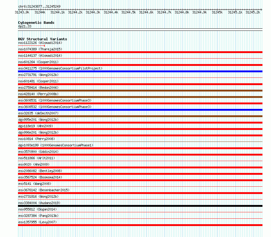Viewport: 271px width, 237px height.
Task: Click the 31244.5k ruler tick label
Action: coord(128,12)
